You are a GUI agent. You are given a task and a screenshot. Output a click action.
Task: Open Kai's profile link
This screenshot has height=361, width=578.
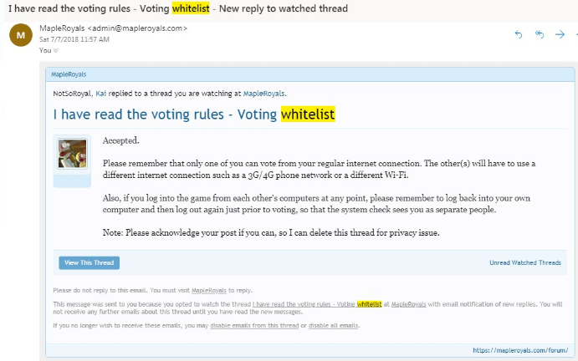pos(101,94)
